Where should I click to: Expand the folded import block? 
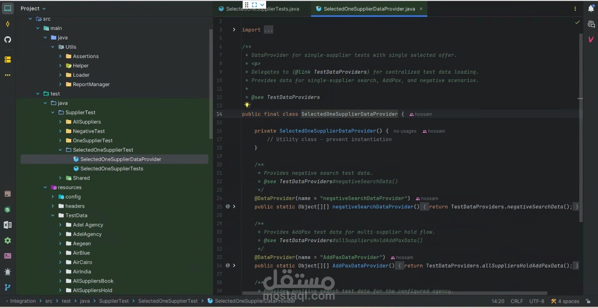point(234,30)
